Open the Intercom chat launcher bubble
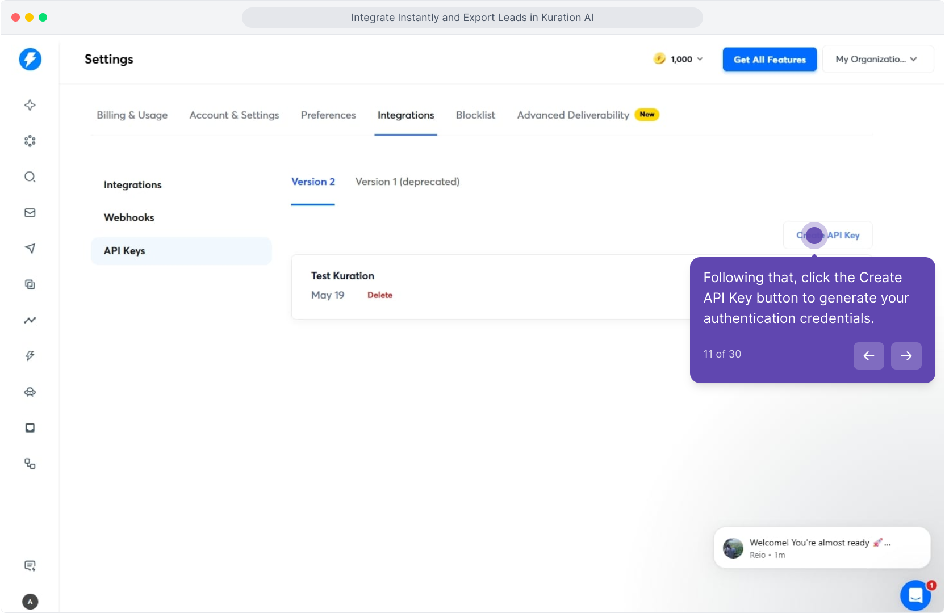The image size is (945, 613). (915, 595)
